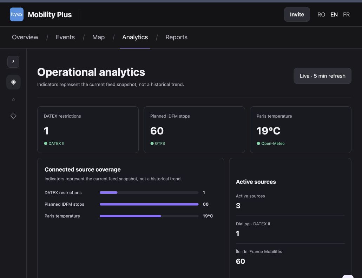Click the 19°C Paris temperature card value
This screenshot has width=362, height=278.
[x=268, y=131]
